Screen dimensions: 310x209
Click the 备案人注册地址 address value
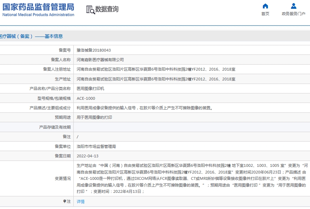coord(156,69)
